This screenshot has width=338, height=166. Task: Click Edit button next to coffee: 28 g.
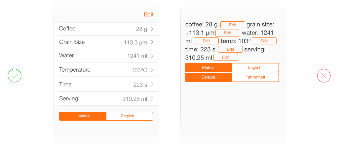[x=233, y=25]
